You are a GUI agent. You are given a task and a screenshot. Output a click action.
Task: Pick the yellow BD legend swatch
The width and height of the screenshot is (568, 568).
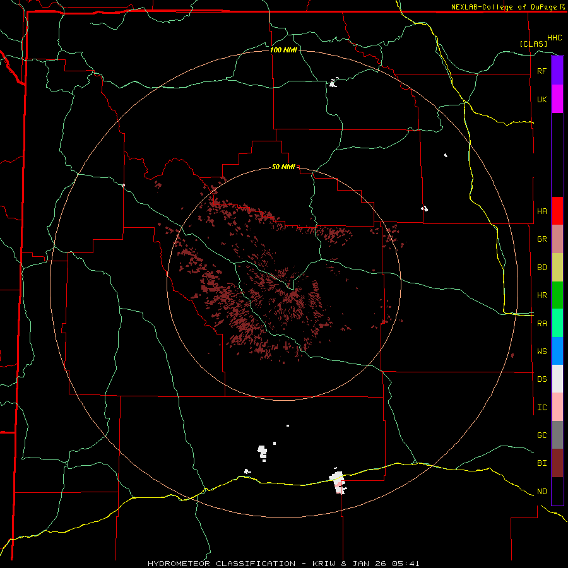click(x=557, y=268)
